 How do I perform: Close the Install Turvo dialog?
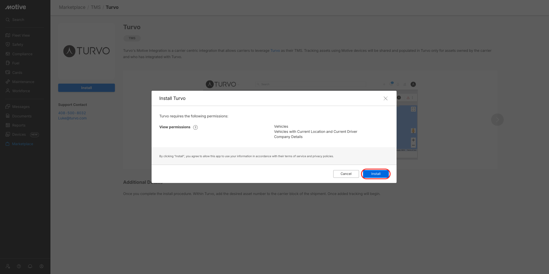(x=386, y=98)
